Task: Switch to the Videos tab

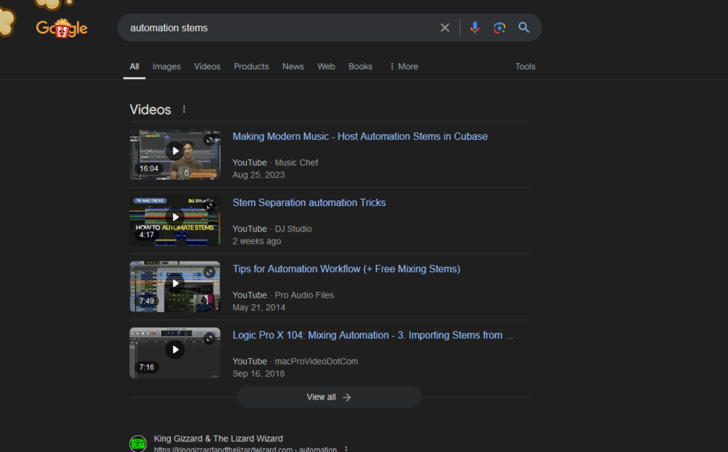Action: tap(207, 66)
